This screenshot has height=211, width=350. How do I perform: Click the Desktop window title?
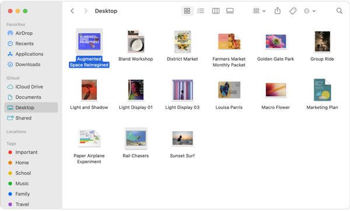106,11
